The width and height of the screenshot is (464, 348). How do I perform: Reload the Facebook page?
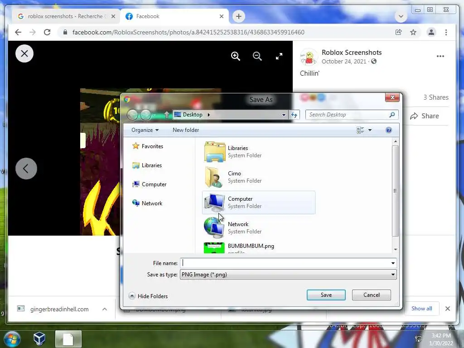[x=47, y=32]
